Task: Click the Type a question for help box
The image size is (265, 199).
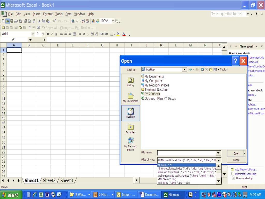Action: tap(228, 14)
